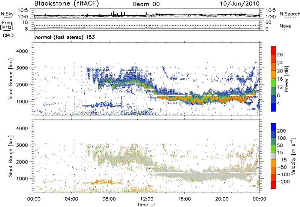Click the '04:00' time tick label

71,199
